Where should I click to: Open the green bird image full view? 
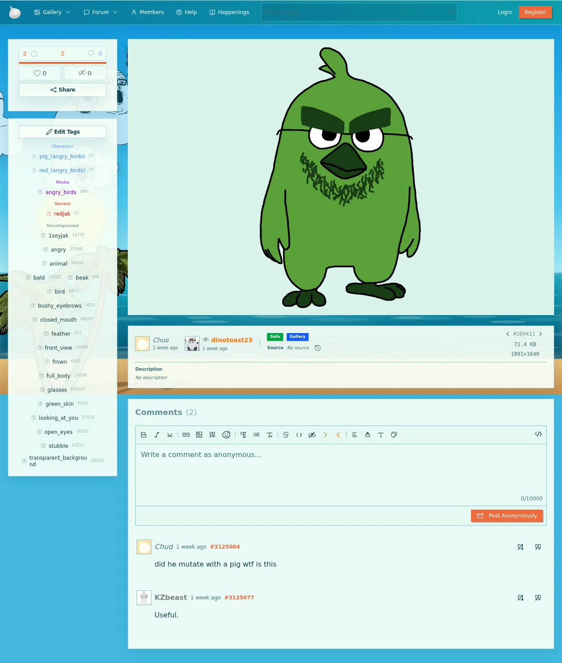(341, 177)
